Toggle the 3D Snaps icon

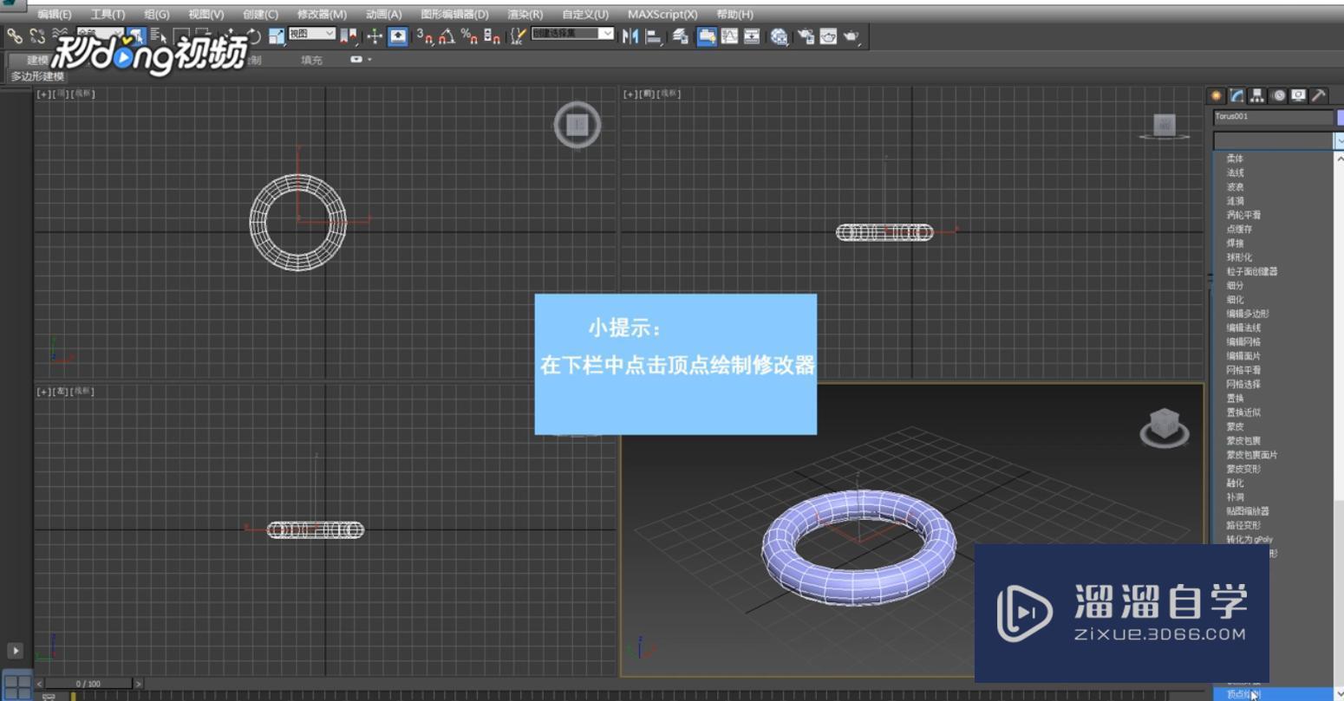click(x=424, y=36)
